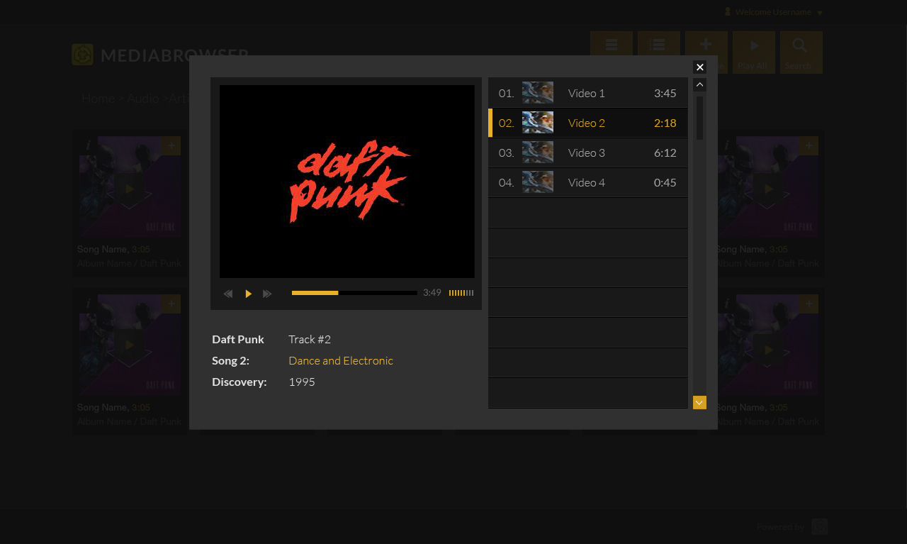The width and height of the screenshot is (907, 544).
Task: Go to Home breadcrumb link
Action: tap(98, 98)
